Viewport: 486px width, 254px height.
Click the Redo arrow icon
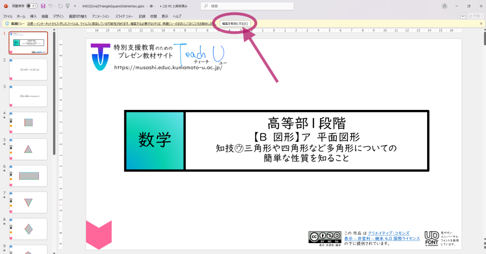click(60, 6)
